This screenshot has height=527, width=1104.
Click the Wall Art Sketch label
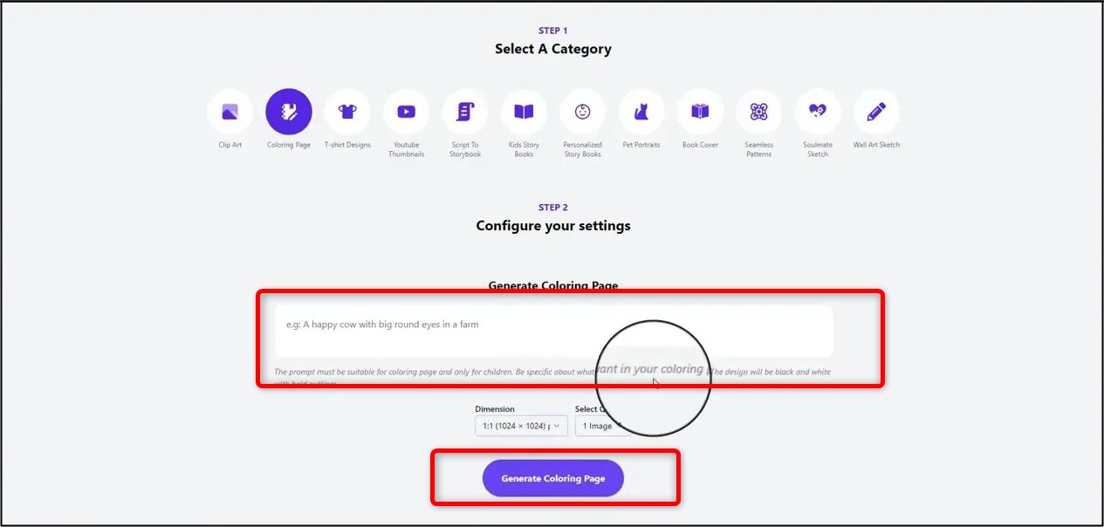876,145
